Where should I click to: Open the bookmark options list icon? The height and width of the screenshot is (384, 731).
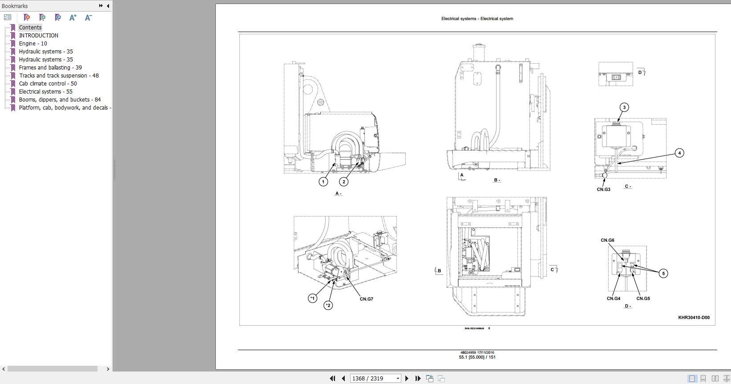pyautogui.click(x=8, y=17)
